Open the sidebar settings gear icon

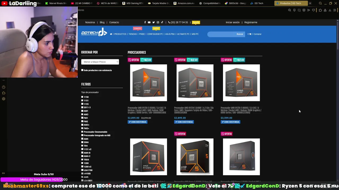pyautogui.click(x=3, y=99)
